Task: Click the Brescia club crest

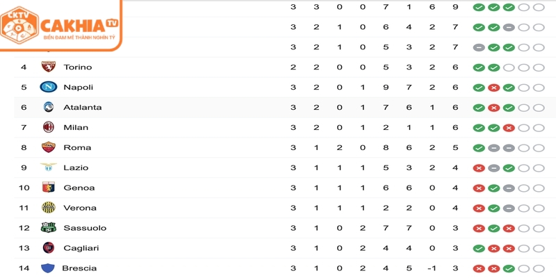Action: 48,268
